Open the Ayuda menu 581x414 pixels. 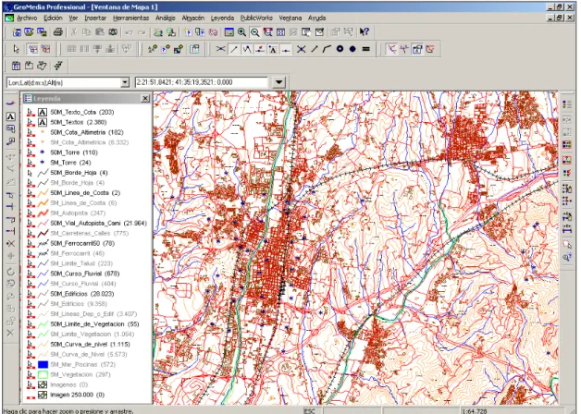[x=316, y=18]
